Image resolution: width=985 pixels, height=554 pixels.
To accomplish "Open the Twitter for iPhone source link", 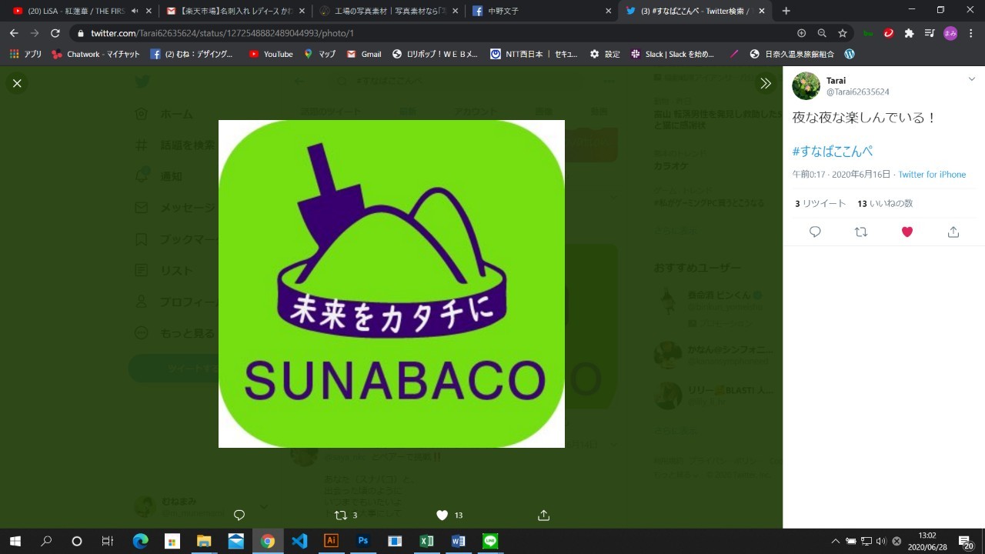I will pyautogui.click(x=932, y=175).
